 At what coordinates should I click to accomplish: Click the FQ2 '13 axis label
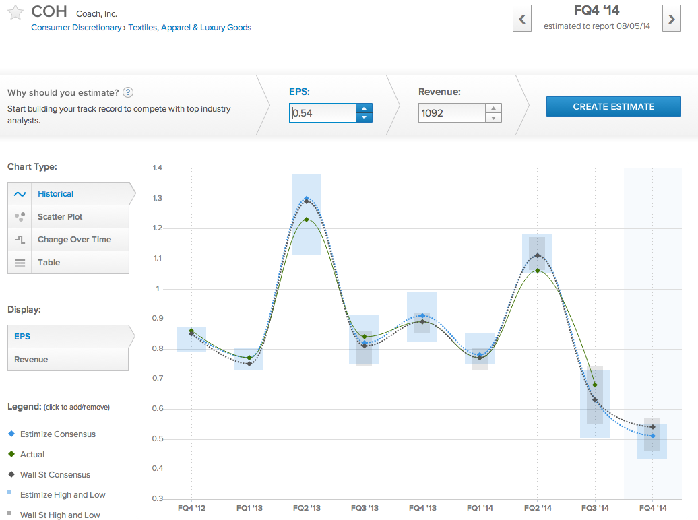[307, 508]
